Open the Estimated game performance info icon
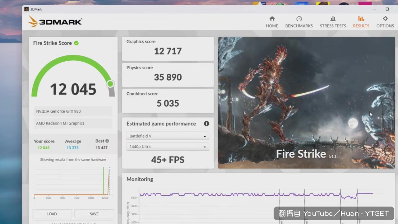Viewport: 398px width, 224px height. click(x=206, y=124)
